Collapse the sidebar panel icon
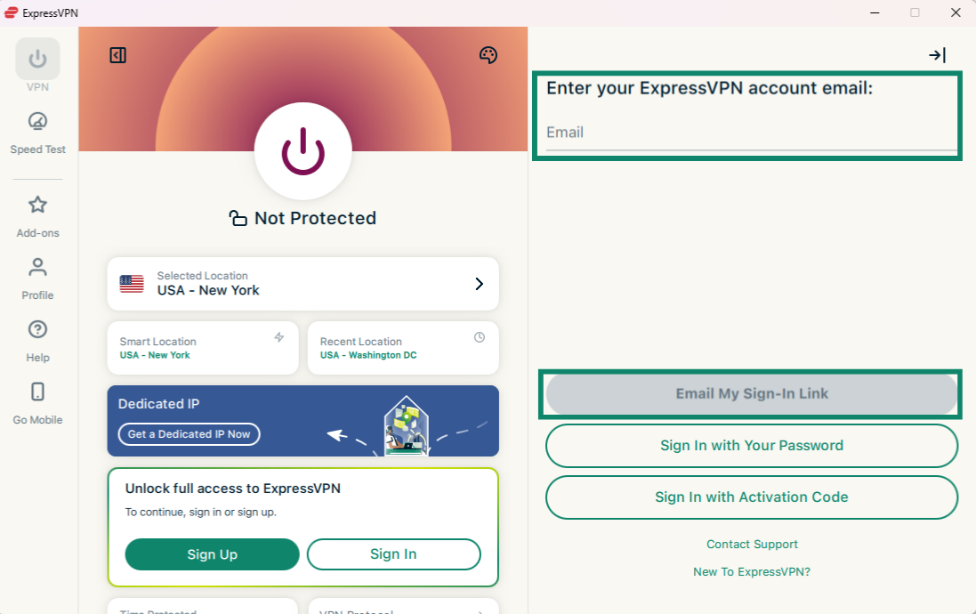 [118, 55]
